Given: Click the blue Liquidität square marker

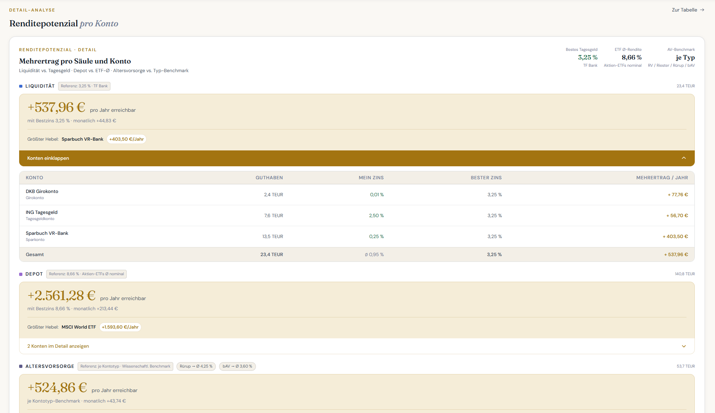Looking at the screenshot, I should pos(21,86).
